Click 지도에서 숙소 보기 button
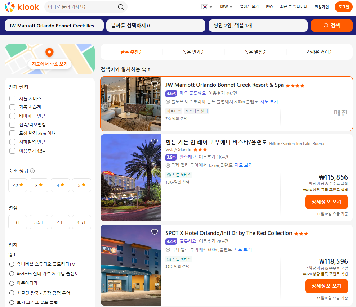The height and width of the screenshot is (307, 356). coord(49,64)
